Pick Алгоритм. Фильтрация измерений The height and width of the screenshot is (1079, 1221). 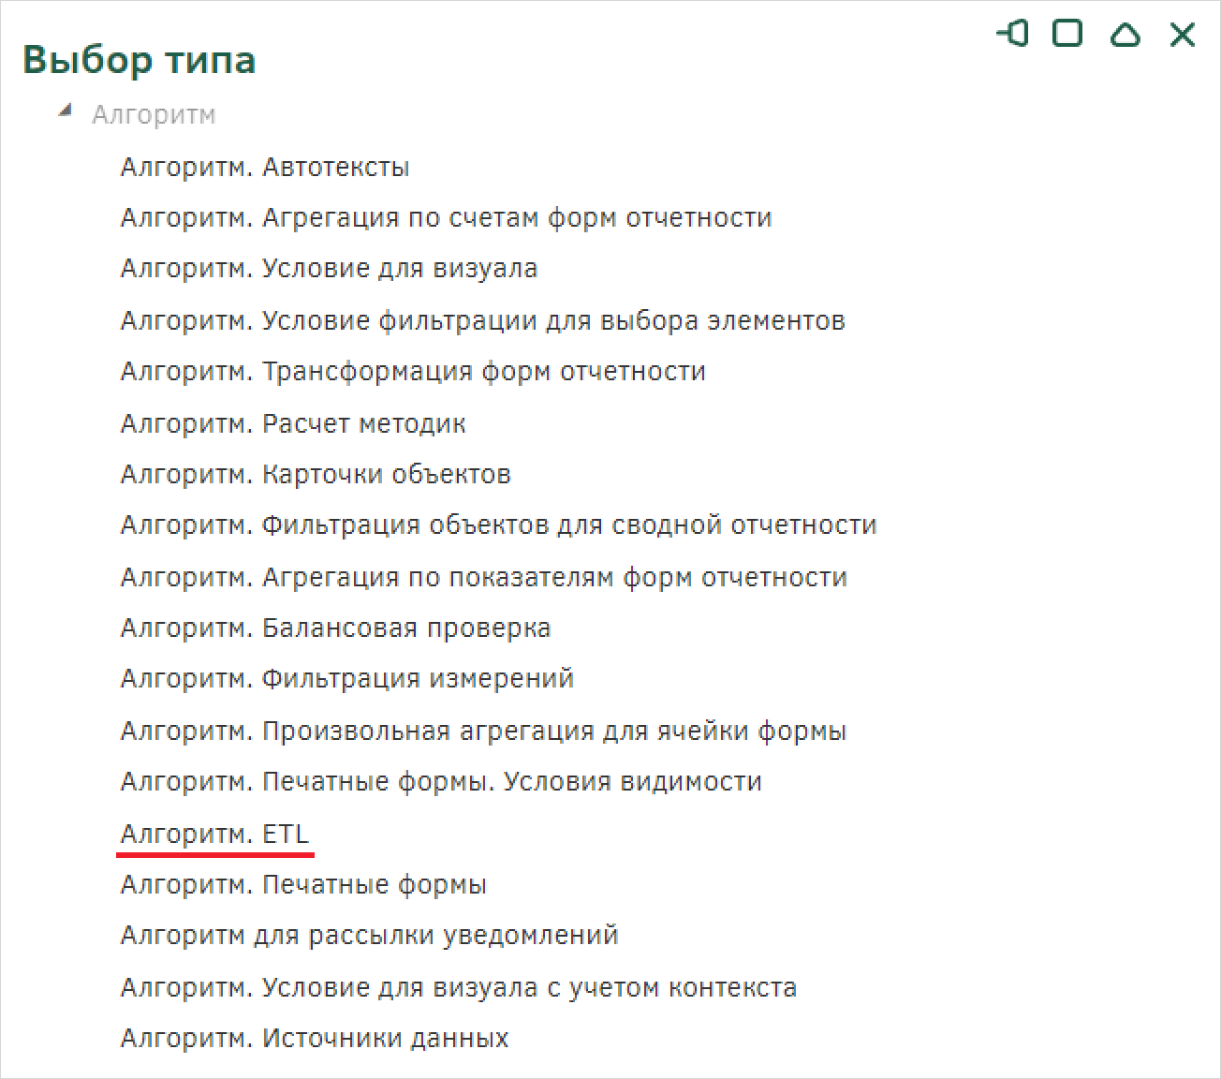[346, 678]
